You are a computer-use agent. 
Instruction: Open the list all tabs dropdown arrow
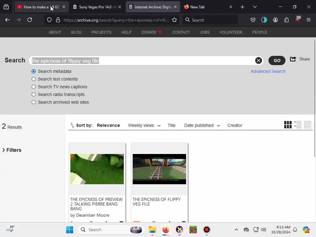(x=255, y=7)
